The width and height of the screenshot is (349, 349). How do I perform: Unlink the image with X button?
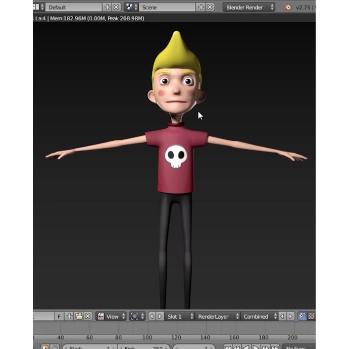(88, 316)
